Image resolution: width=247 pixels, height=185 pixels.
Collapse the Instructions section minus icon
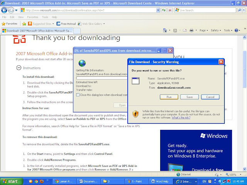coord(19,68)
